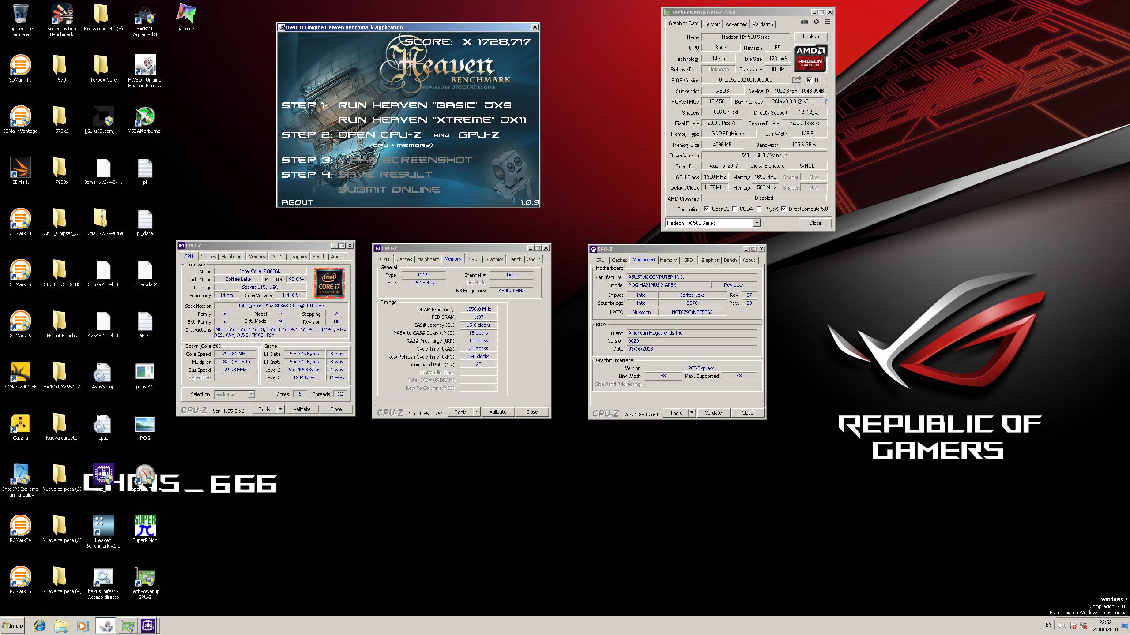The image size is (1130, 635).
Task: Click the Submit Online option
Action: [x=389, y=190]
